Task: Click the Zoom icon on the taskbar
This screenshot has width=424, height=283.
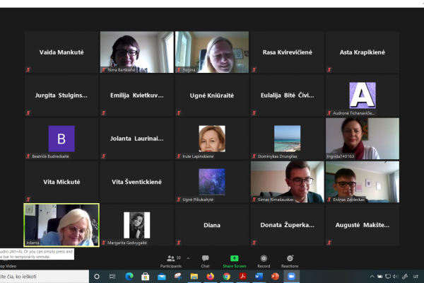Action: click(x=291, y=277)
